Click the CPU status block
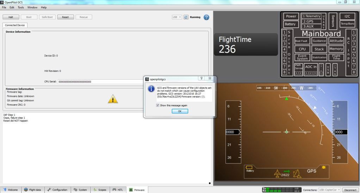Image resolution: width=360 pixels, height=193 pixels. 302,49
